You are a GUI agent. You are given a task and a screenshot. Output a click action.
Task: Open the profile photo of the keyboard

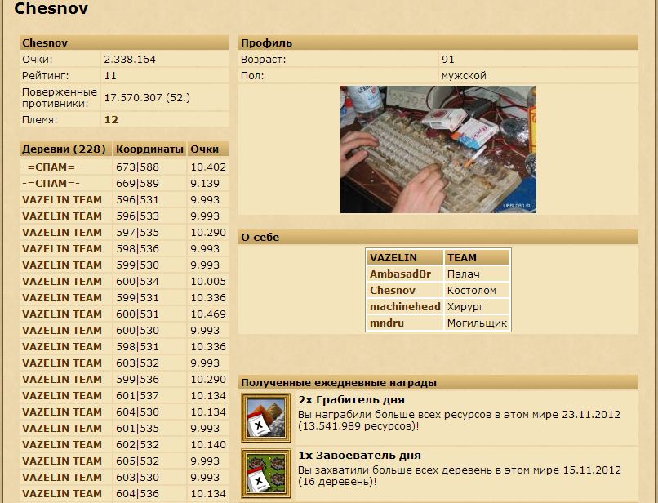click(x=438, y=149)
